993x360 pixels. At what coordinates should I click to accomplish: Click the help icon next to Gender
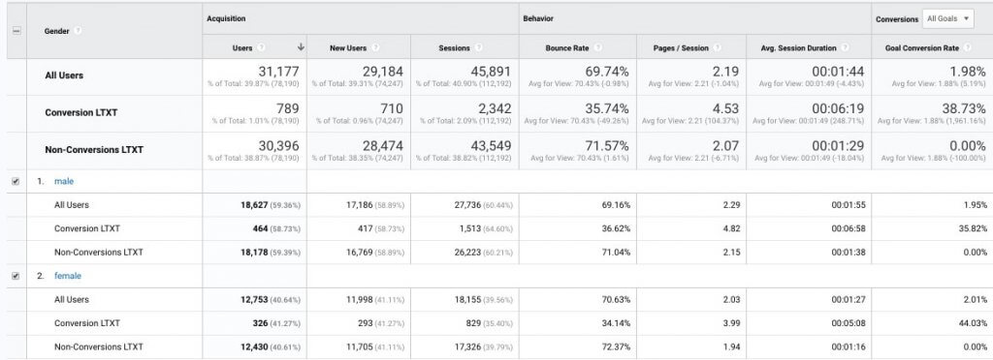click(78, 31)
